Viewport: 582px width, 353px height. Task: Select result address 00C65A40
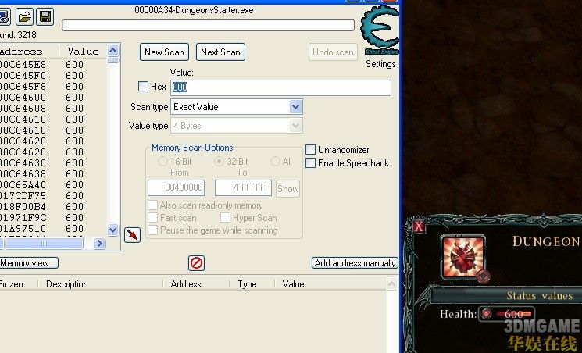point(23,185)
